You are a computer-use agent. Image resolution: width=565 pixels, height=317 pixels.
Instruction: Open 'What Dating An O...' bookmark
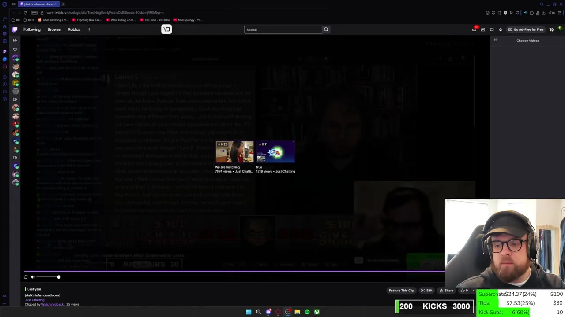(121, 20)
